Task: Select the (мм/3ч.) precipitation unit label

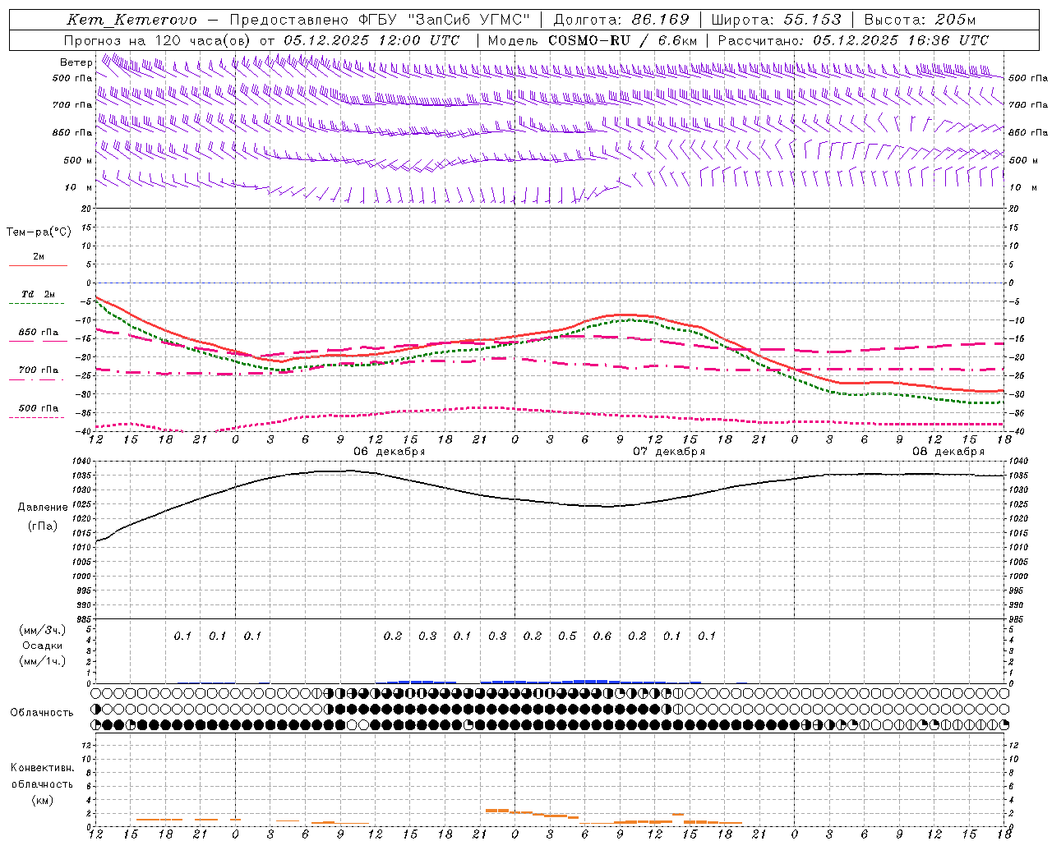Action: click(x=43, y=630)
